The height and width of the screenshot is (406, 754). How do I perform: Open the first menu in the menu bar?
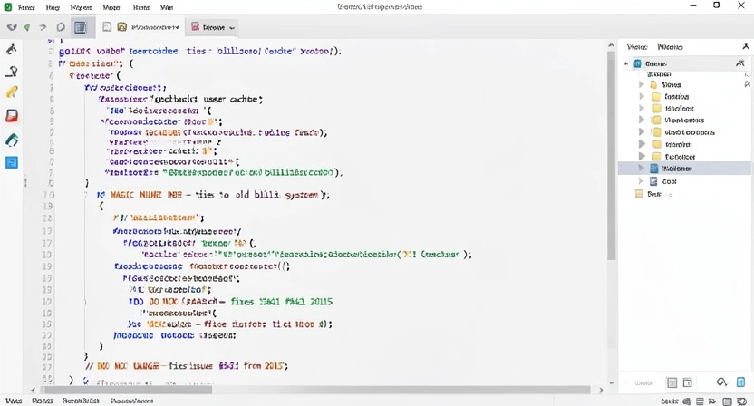click(26, 7)
